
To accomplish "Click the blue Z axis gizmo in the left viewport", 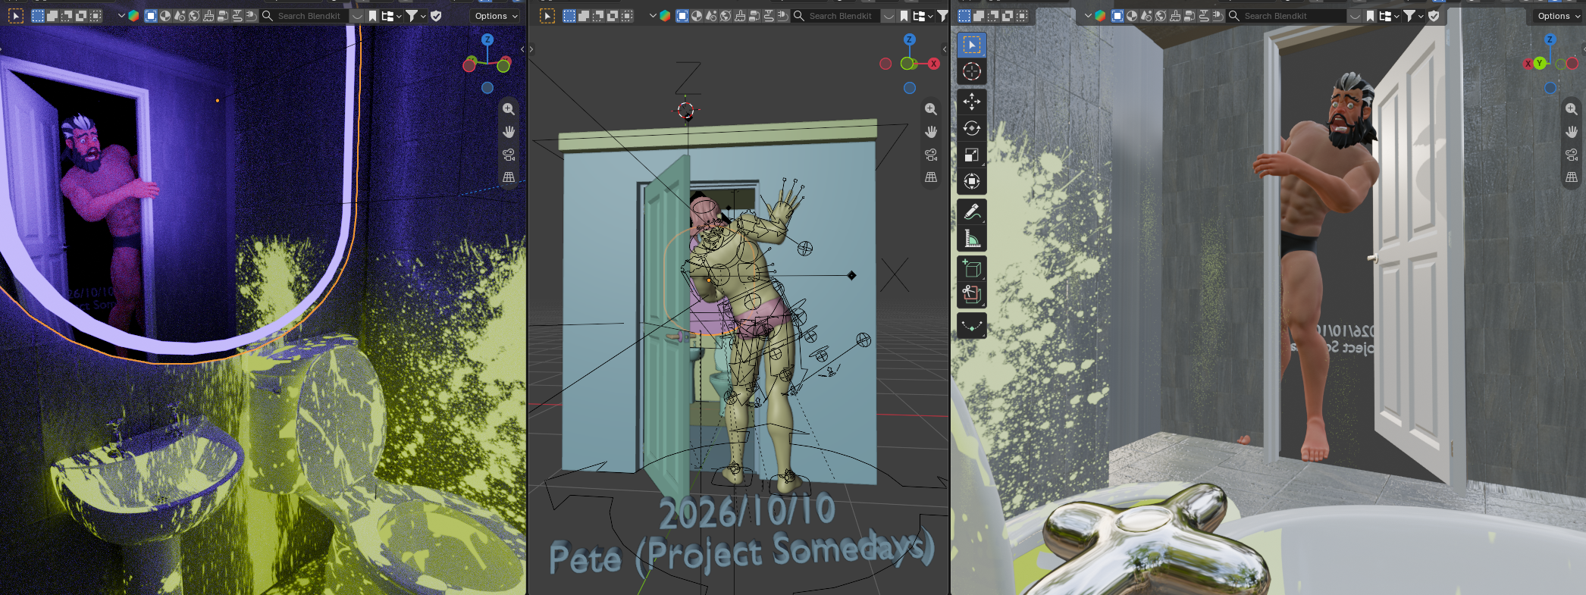I will (487, 39).
